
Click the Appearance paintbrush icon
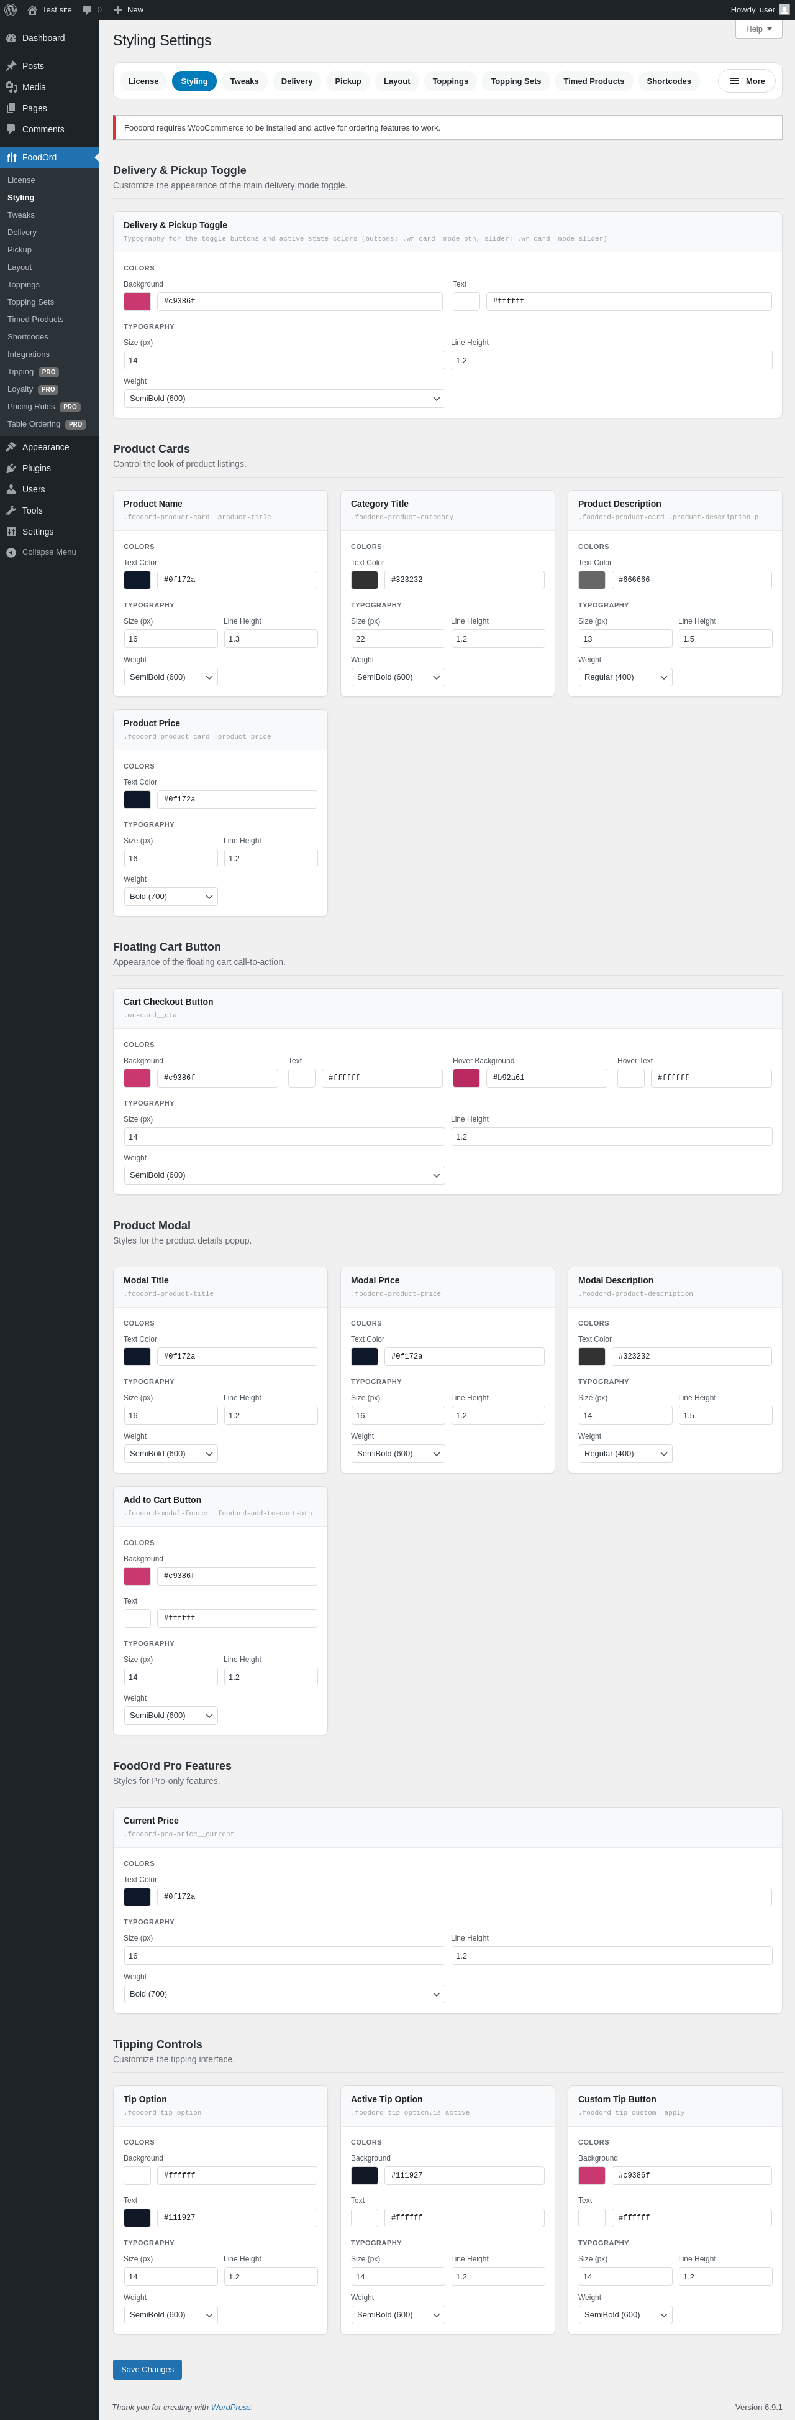coord(11,447)
